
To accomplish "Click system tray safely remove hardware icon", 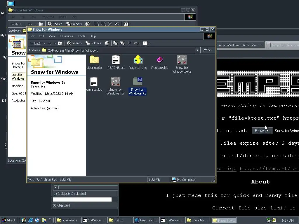I will point(269,220).
